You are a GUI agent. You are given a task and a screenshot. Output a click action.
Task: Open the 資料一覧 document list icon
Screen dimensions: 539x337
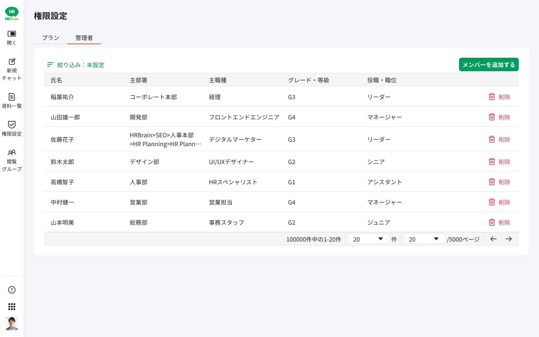[x=12, y=97]
